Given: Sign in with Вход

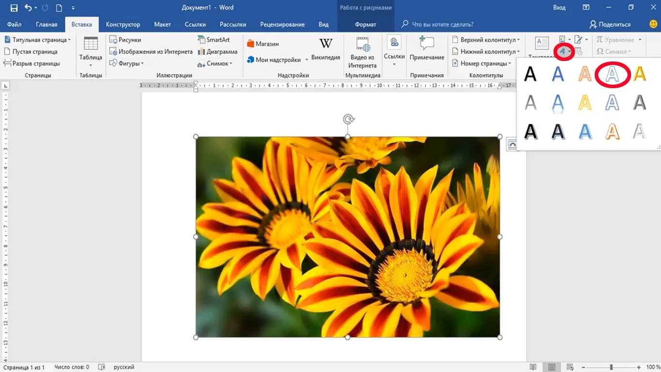Looking at the screenshot, I should pyautogui.click(x=559, y=8).
